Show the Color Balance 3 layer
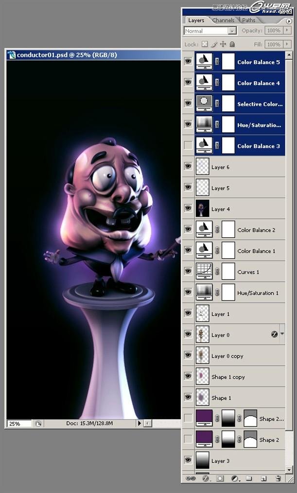This screenshot has width=297, height=493. point(188,145)
